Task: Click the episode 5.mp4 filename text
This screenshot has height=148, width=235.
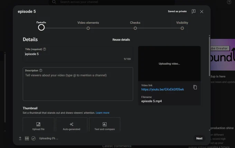Action: [x=151, y=101]
